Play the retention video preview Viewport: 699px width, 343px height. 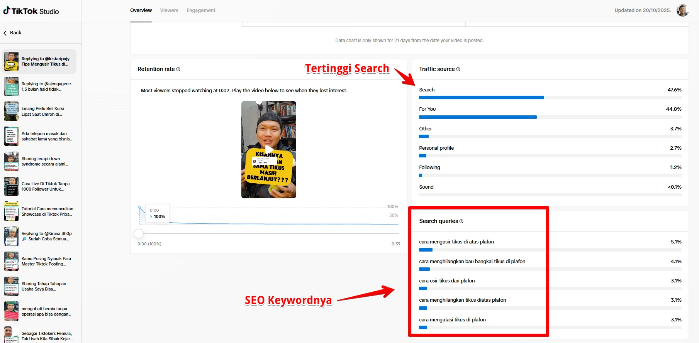tap(269, 150)
